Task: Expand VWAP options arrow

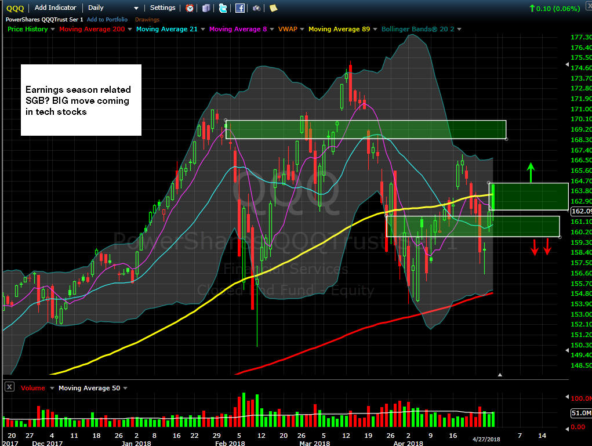Action: coord(302,30)
